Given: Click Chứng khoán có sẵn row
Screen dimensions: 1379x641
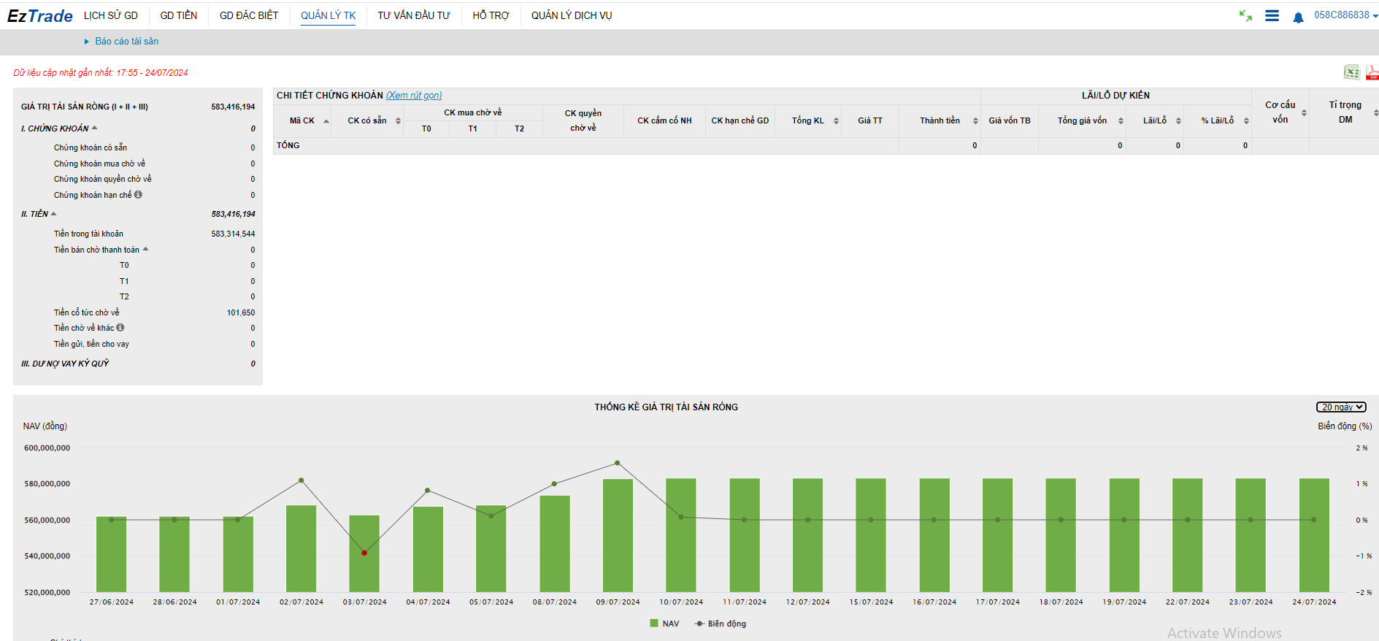Looking at the screenshot, I should 138,147.
